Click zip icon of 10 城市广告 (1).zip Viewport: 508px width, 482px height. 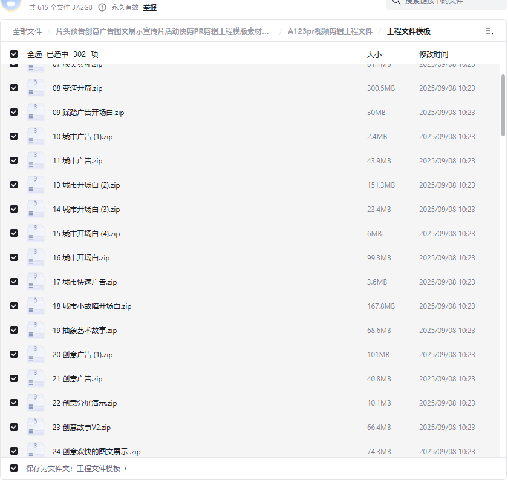coord(35,137)
